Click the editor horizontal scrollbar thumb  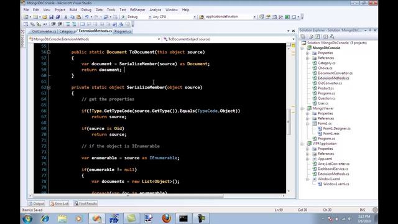tap(128, 196)
